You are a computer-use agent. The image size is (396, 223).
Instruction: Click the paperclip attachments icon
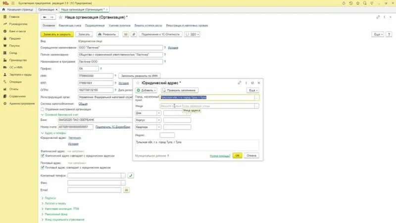[x=134, y=34]
